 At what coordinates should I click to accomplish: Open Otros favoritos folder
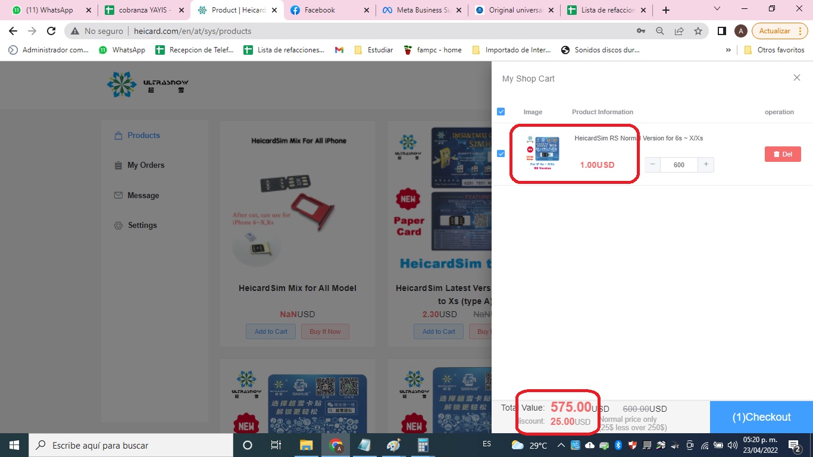[774, 50]
